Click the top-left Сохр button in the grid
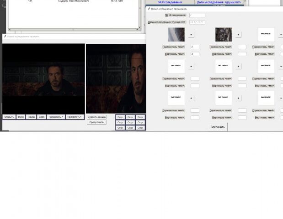Image resolution: width=283 pixels, height=219 pixels. (x=120, y=117)
